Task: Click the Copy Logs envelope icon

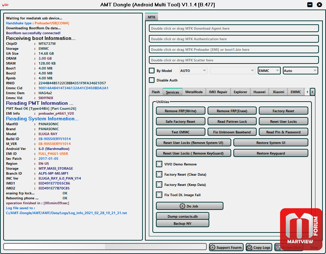Action: coord(249,247)
